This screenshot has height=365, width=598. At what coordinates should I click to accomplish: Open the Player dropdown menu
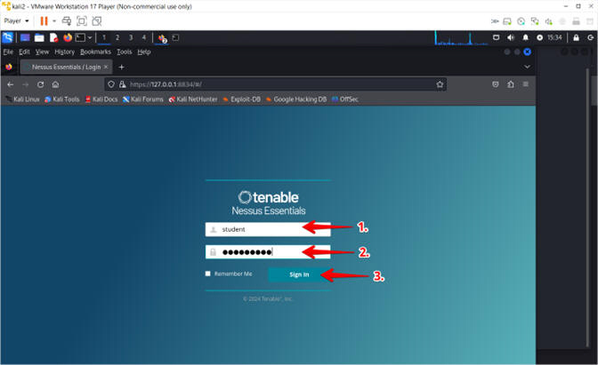tap(16, 21)
